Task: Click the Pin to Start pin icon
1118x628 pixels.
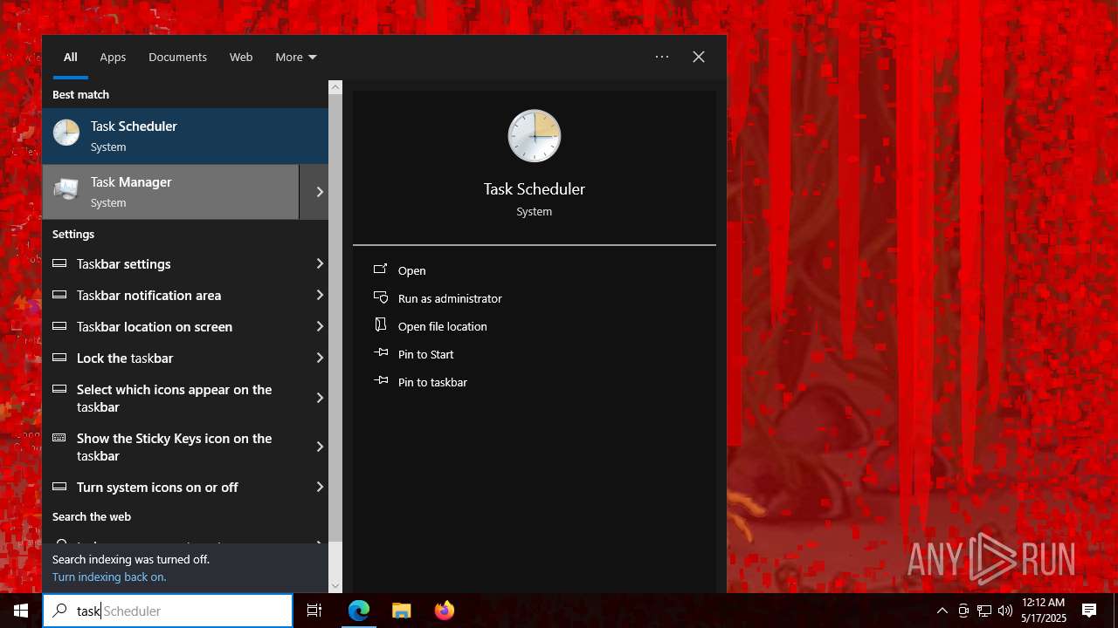Action: (380, 353)
